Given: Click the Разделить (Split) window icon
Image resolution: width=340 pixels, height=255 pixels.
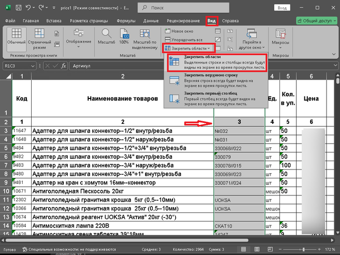Looking at the screenshot, I should click(x=218, y=31).
